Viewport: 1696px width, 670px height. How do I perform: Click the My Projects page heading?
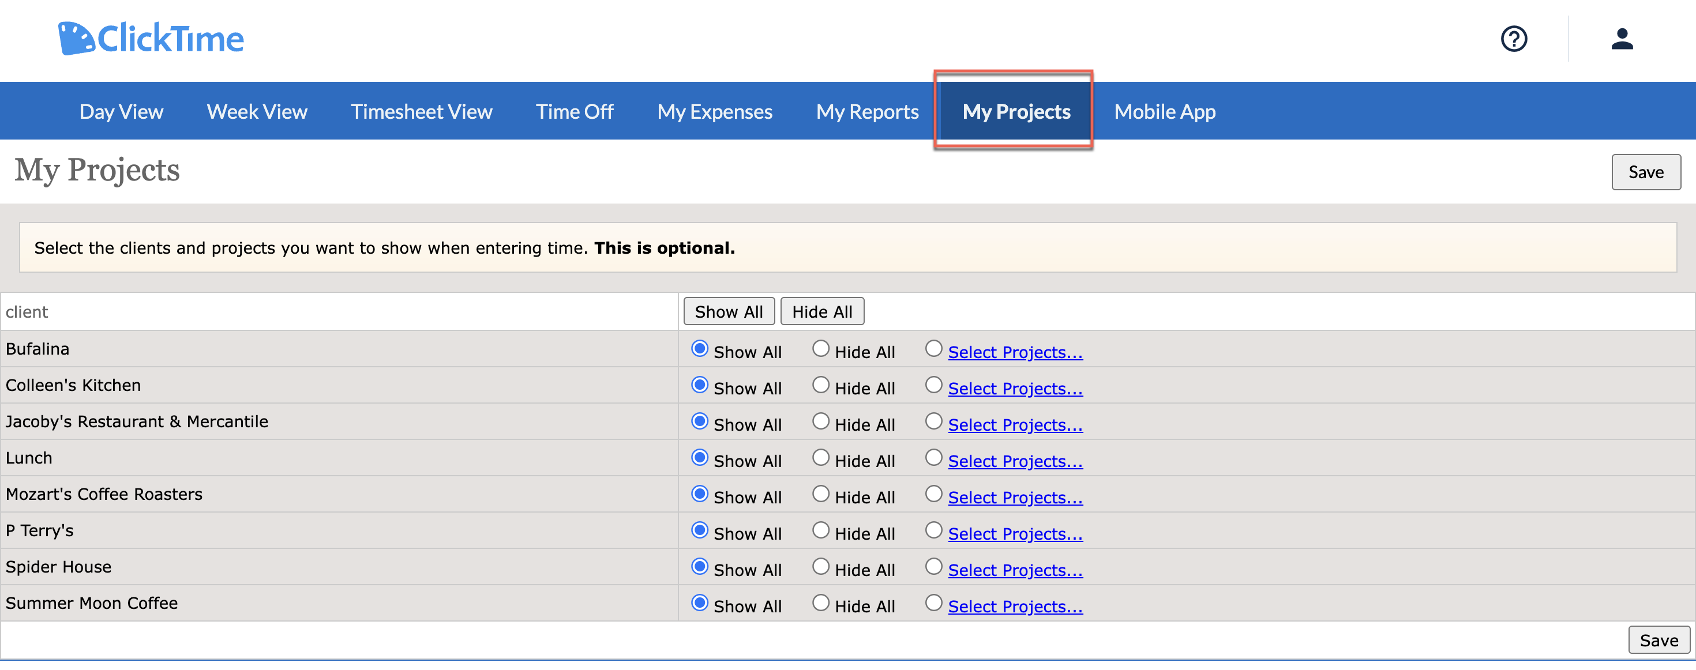click(x=97, y=171)
